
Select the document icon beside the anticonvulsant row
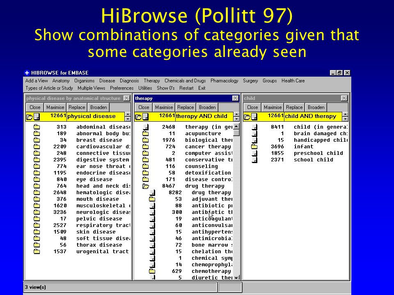pos(152,225)
